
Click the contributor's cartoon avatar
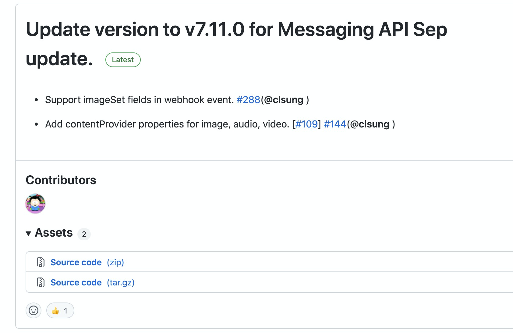click(x=35, y=203)
